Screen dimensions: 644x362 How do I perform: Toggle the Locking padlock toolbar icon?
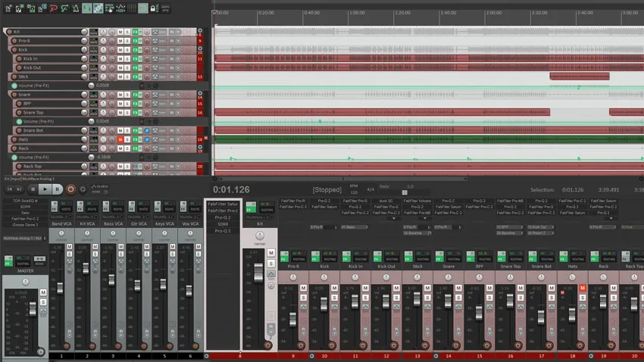pyautogui.click(x=153, y=8)
